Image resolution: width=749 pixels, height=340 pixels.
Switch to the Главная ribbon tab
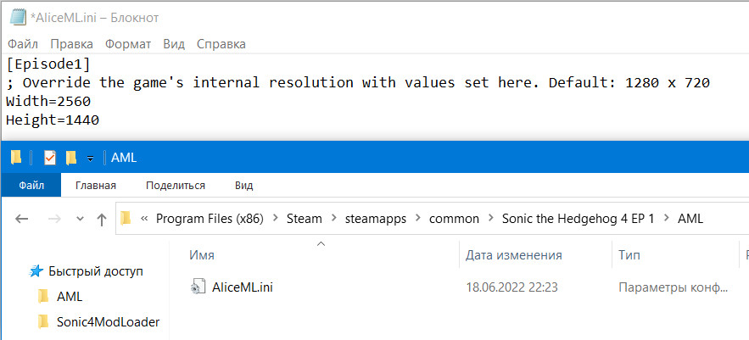(x=96, y=185)
